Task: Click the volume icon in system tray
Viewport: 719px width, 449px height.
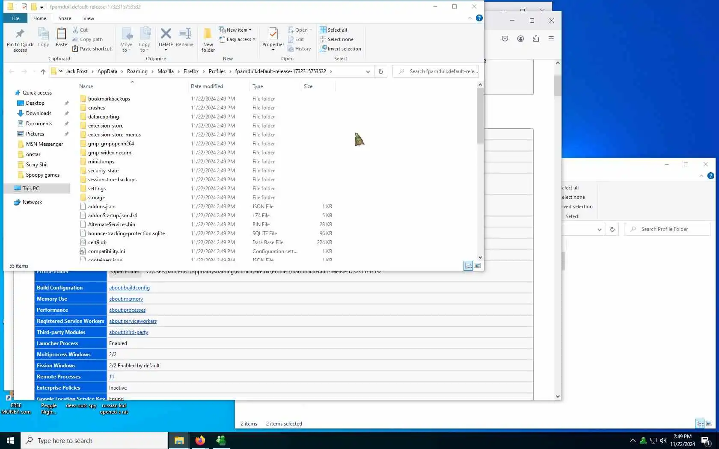Action: pyautogui.click(x=663, y=440)
